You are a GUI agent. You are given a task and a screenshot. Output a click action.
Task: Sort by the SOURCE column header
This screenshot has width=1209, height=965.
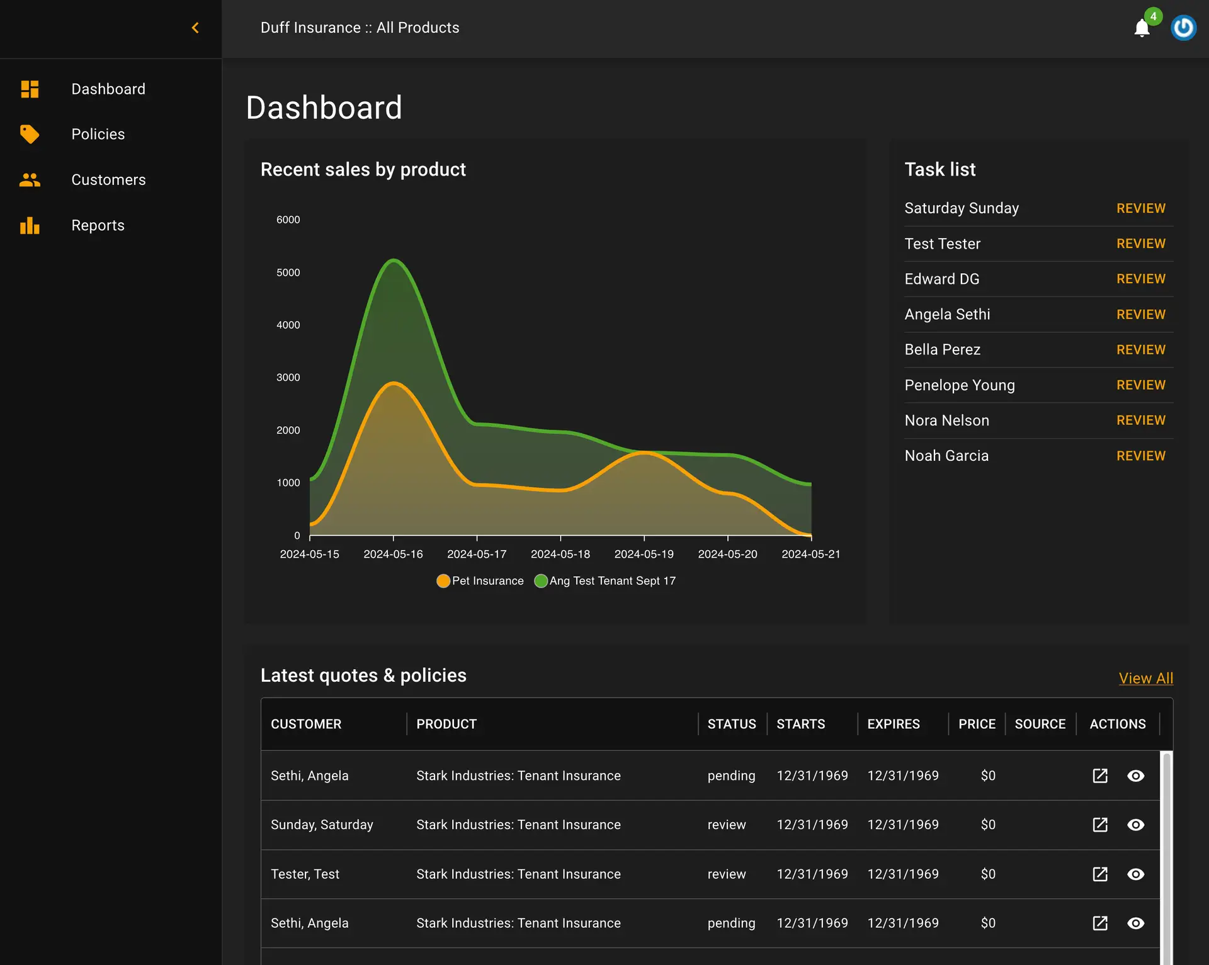(1040, 724)
